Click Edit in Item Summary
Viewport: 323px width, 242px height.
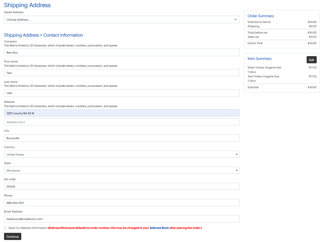pos(311,60)
